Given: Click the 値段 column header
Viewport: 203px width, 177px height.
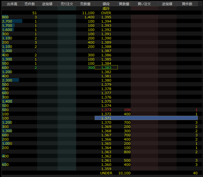Looking at the screenshot, I should pyautogui.click(x=106, y=4).
